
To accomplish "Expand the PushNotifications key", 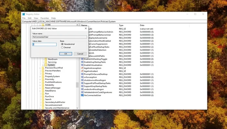I will click(x=40, y=82).
